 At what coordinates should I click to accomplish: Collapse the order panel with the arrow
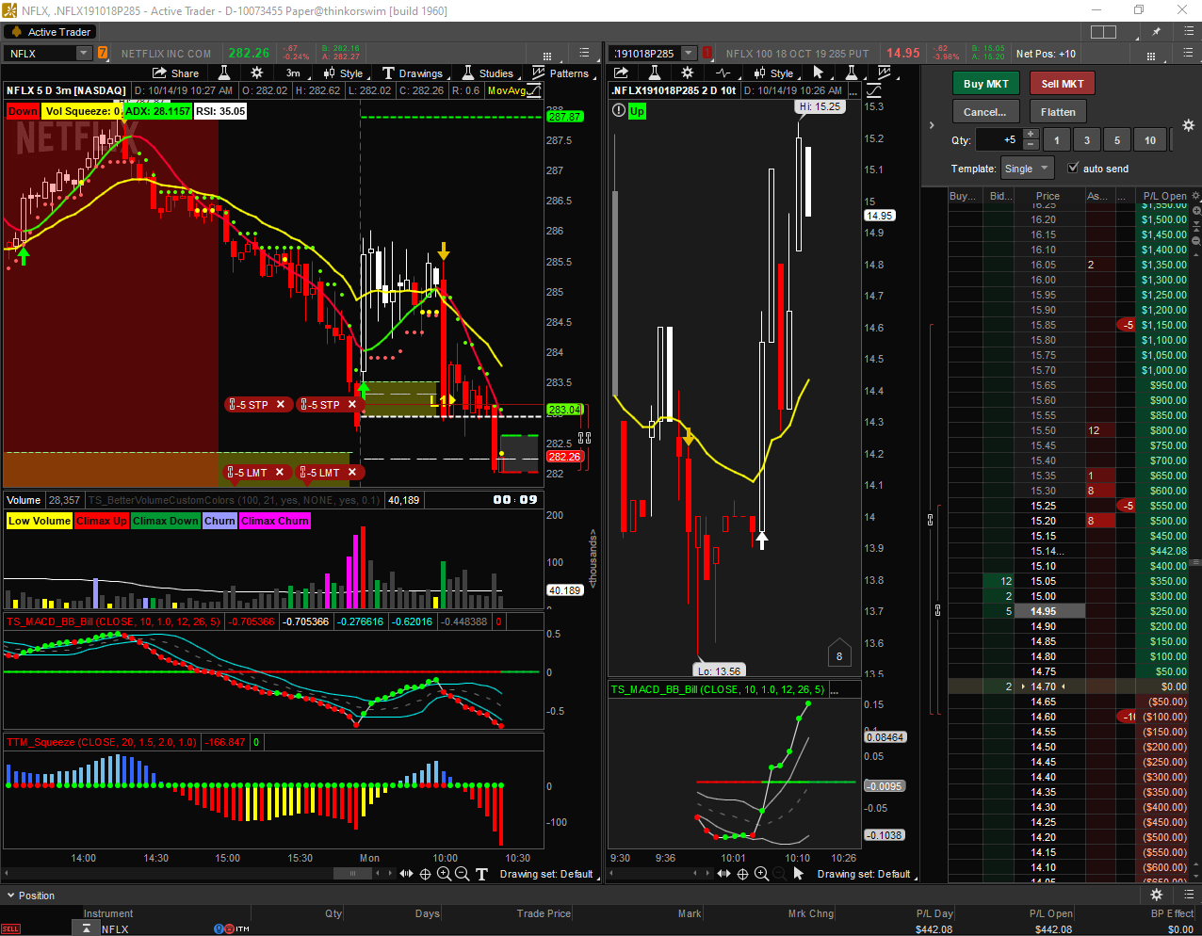[932, 125]
